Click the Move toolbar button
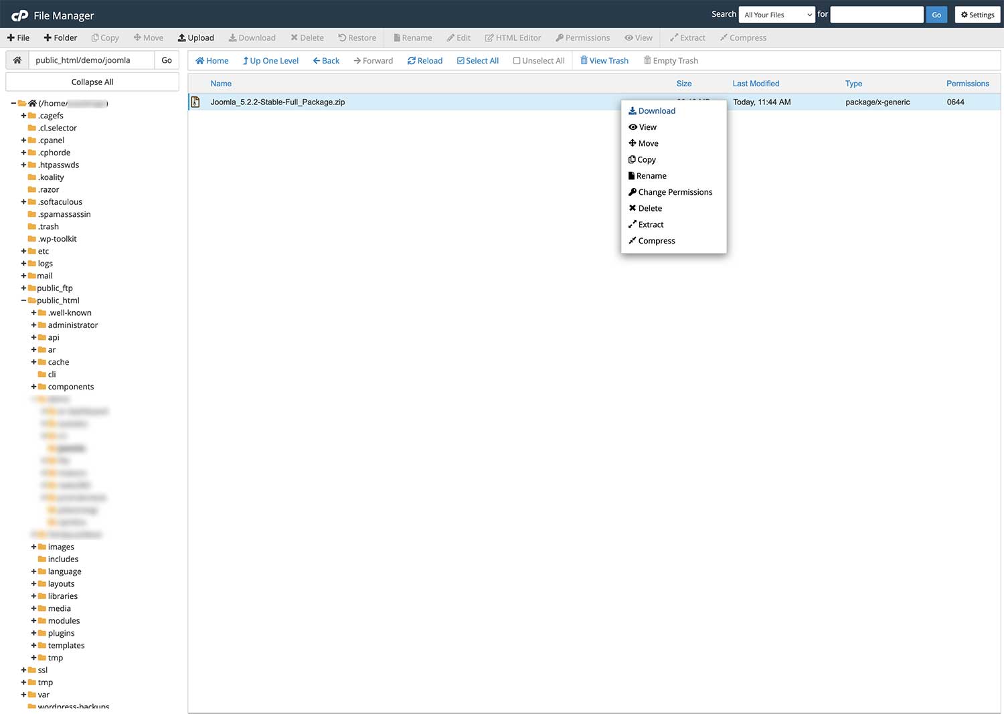The width and height of the screenshot is (1004, 714). pyautogui.click(x=149, y=37)
